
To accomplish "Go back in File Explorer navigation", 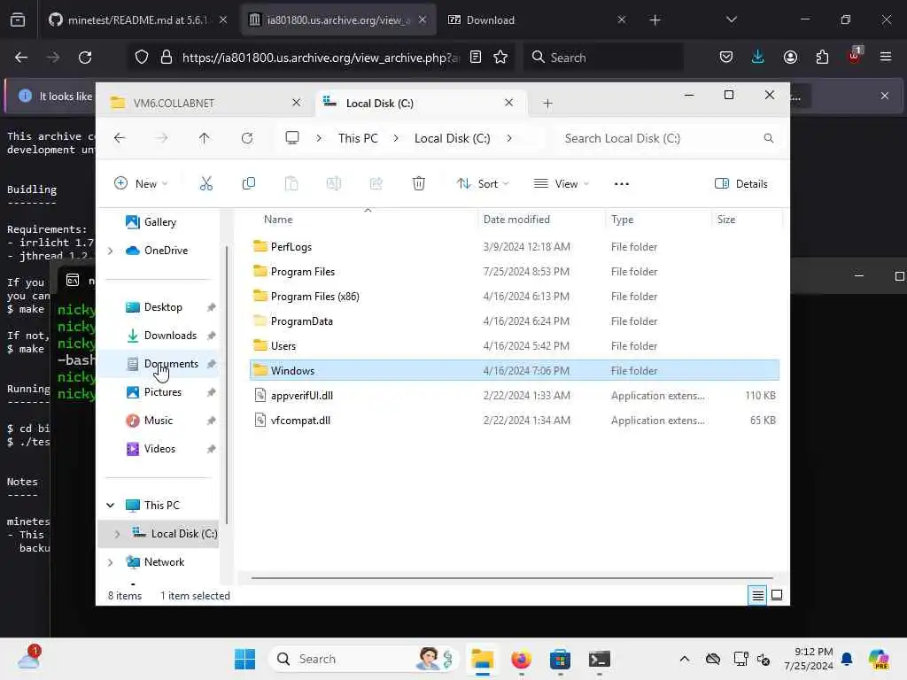I will pyautogui.click(x=120, y=138).
